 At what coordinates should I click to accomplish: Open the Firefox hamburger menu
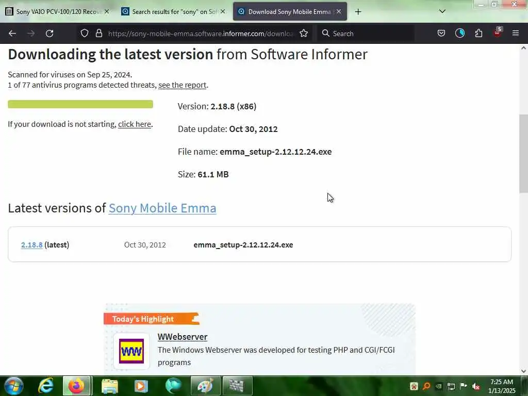pyautogui.click(x=515, y=33)
